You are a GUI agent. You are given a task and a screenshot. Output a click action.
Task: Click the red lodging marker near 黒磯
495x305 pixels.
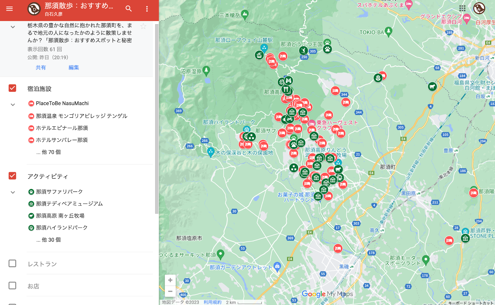(x=338, y=248)
